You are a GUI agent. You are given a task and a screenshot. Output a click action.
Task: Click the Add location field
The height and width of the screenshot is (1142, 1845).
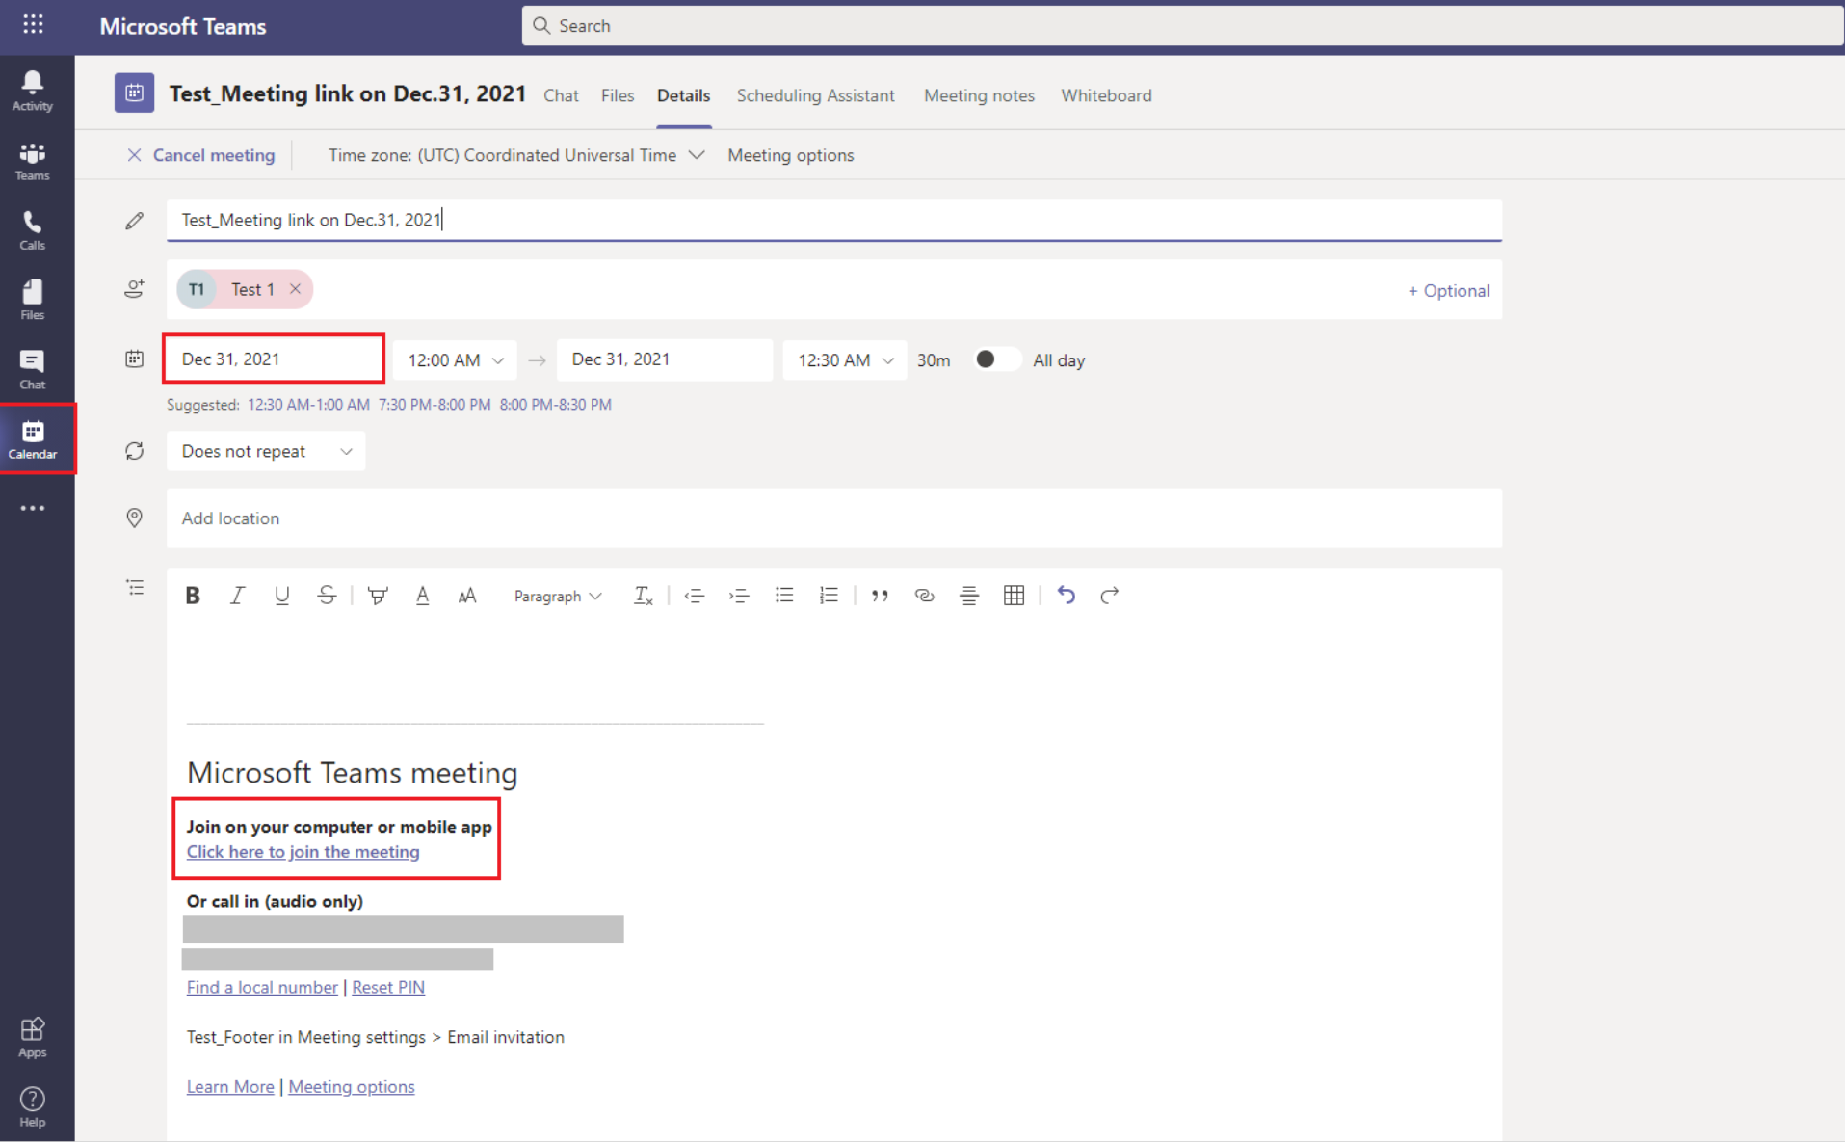[833, 518]
